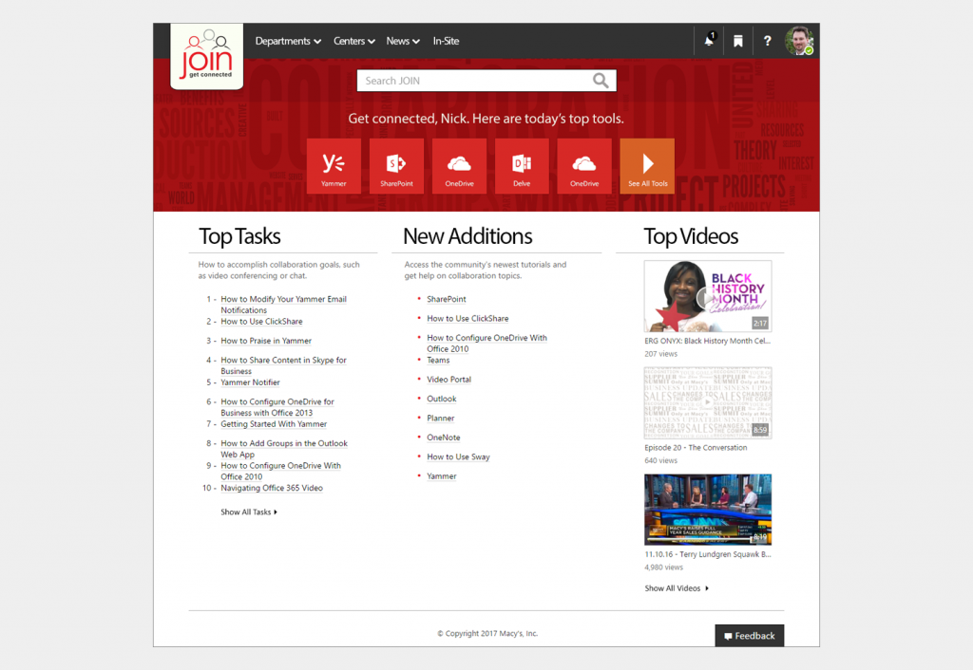
Task: Click into the Search JOIN field
Action: pos(486,81)
